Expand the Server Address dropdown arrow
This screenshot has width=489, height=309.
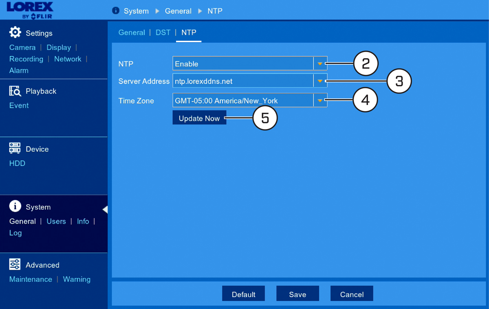click(320, 81)
